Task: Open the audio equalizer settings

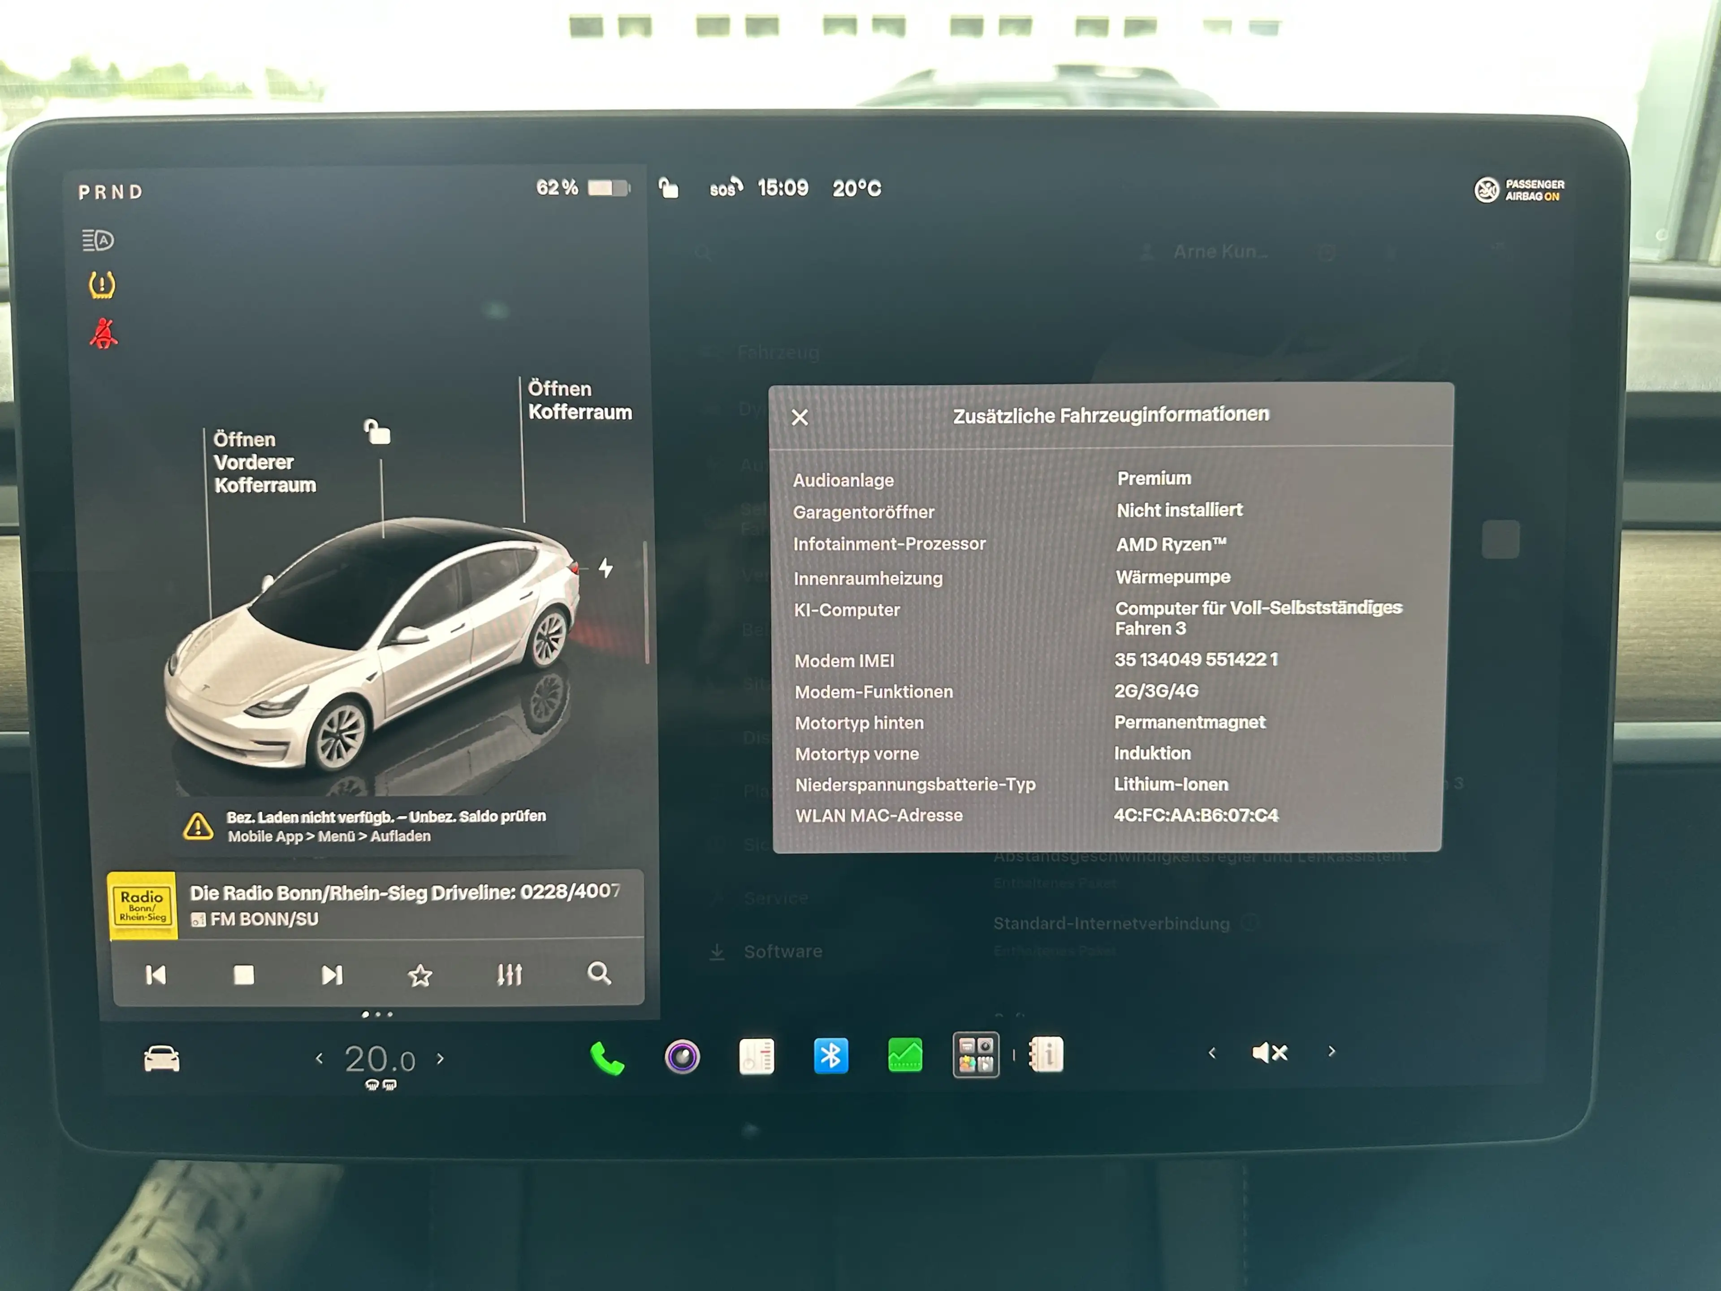Action: (x=510, y=974)
